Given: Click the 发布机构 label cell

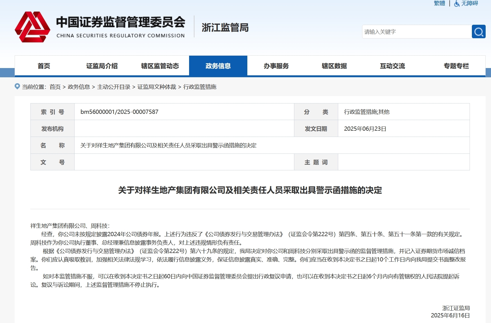Looking at the screenshot, I should coord(52,129).
